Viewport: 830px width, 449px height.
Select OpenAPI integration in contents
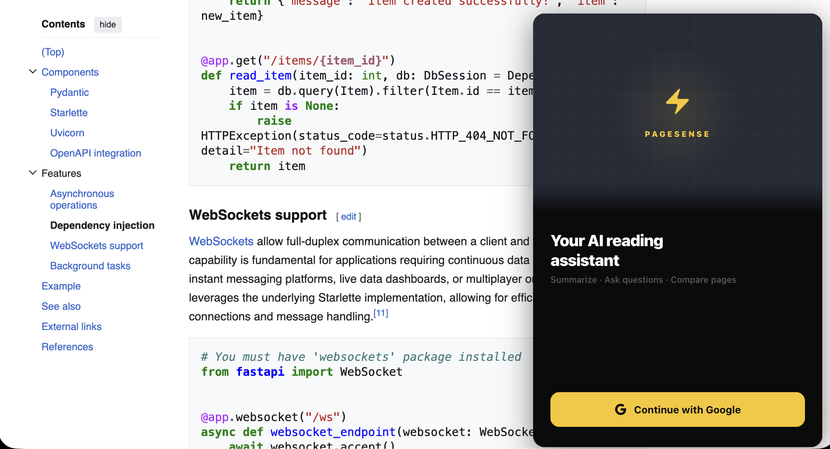(x=95, y=153)
